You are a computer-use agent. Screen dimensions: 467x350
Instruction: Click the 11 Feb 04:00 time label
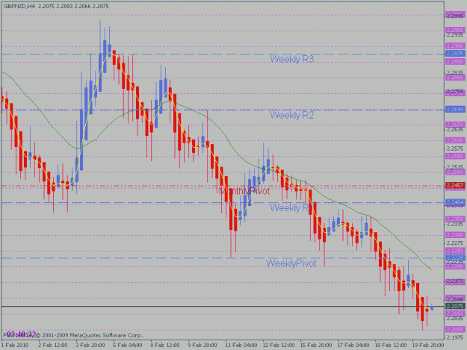[x=241, y=345]
